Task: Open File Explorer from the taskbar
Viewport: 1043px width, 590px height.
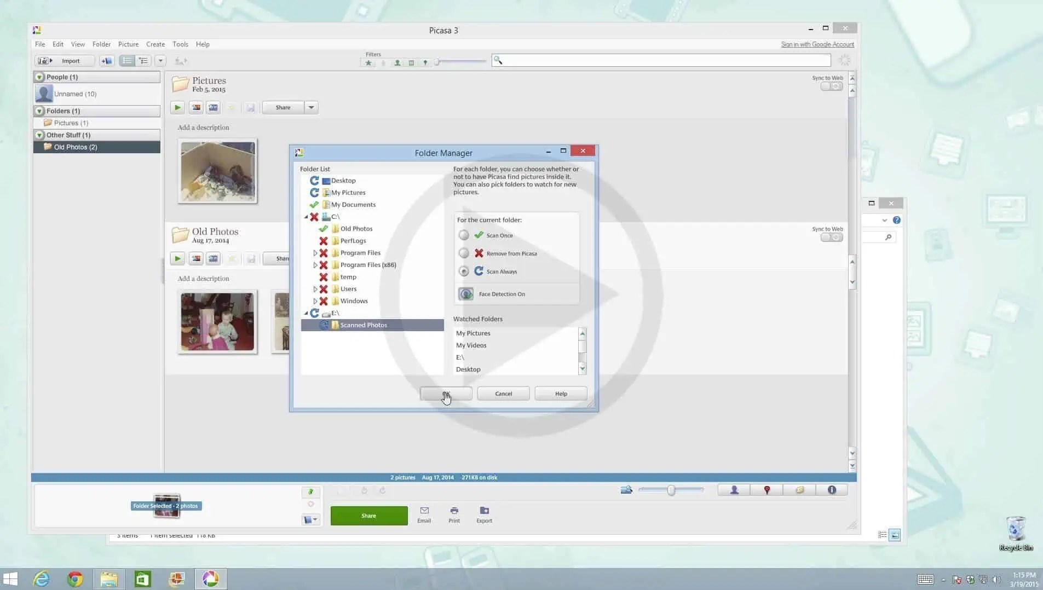Action: pyautogui.click(x=109, y=579)
